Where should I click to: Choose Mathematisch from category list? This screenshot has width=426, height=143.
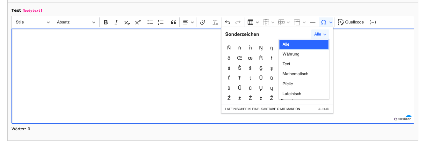[304, 74]
